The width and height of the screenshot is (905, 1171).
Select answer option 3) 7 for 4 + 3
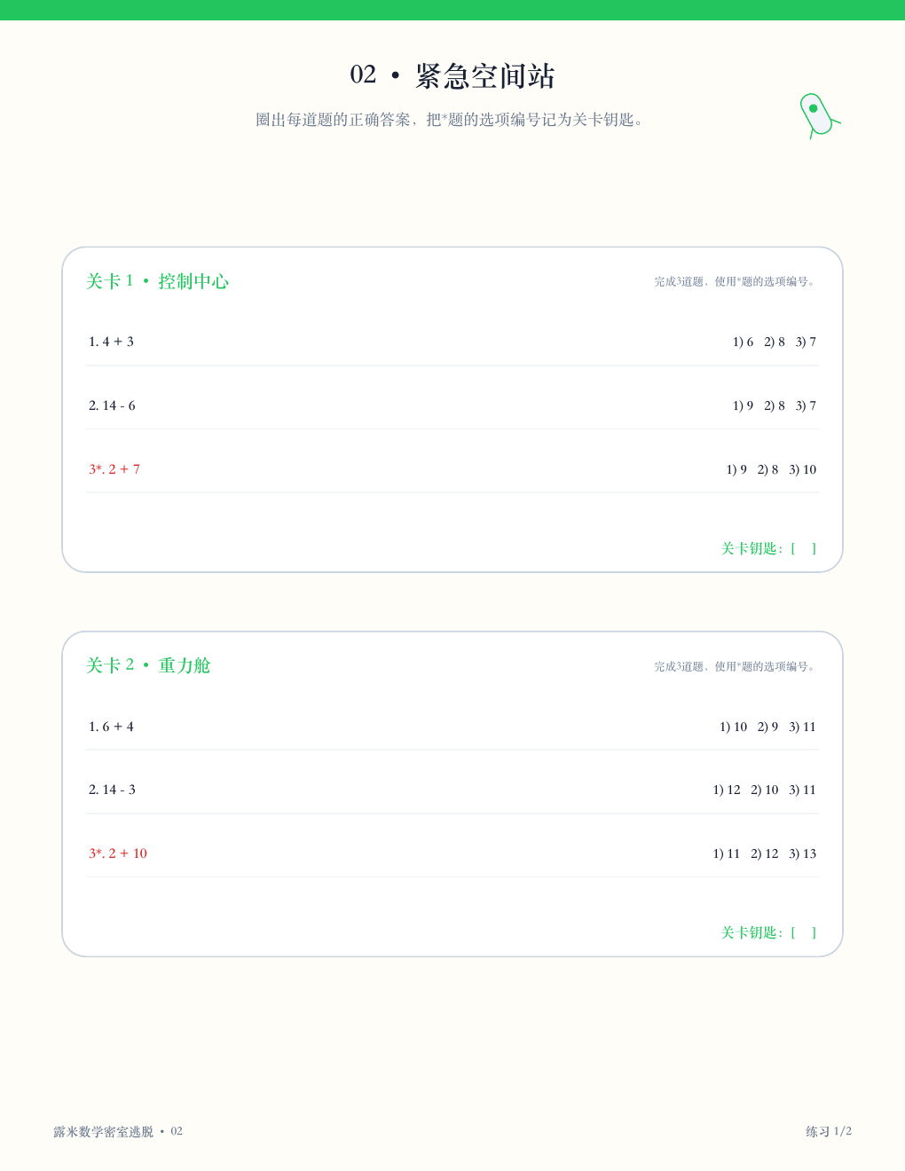[806, 342]
